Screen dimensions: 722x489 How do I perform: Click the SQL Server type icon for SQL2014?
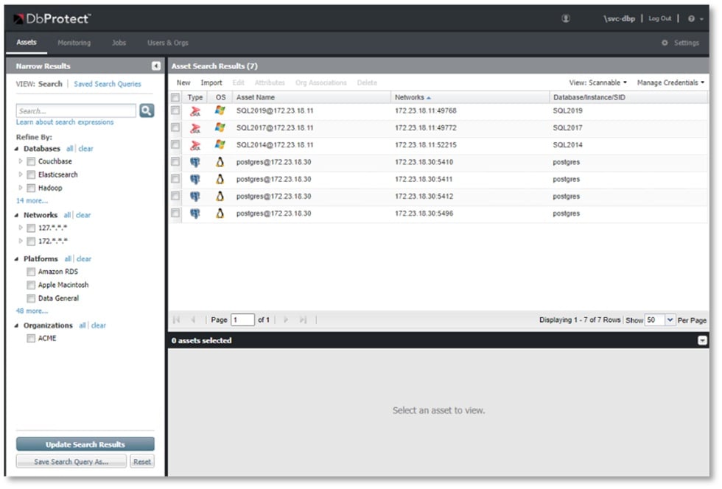tap(195, 145)
